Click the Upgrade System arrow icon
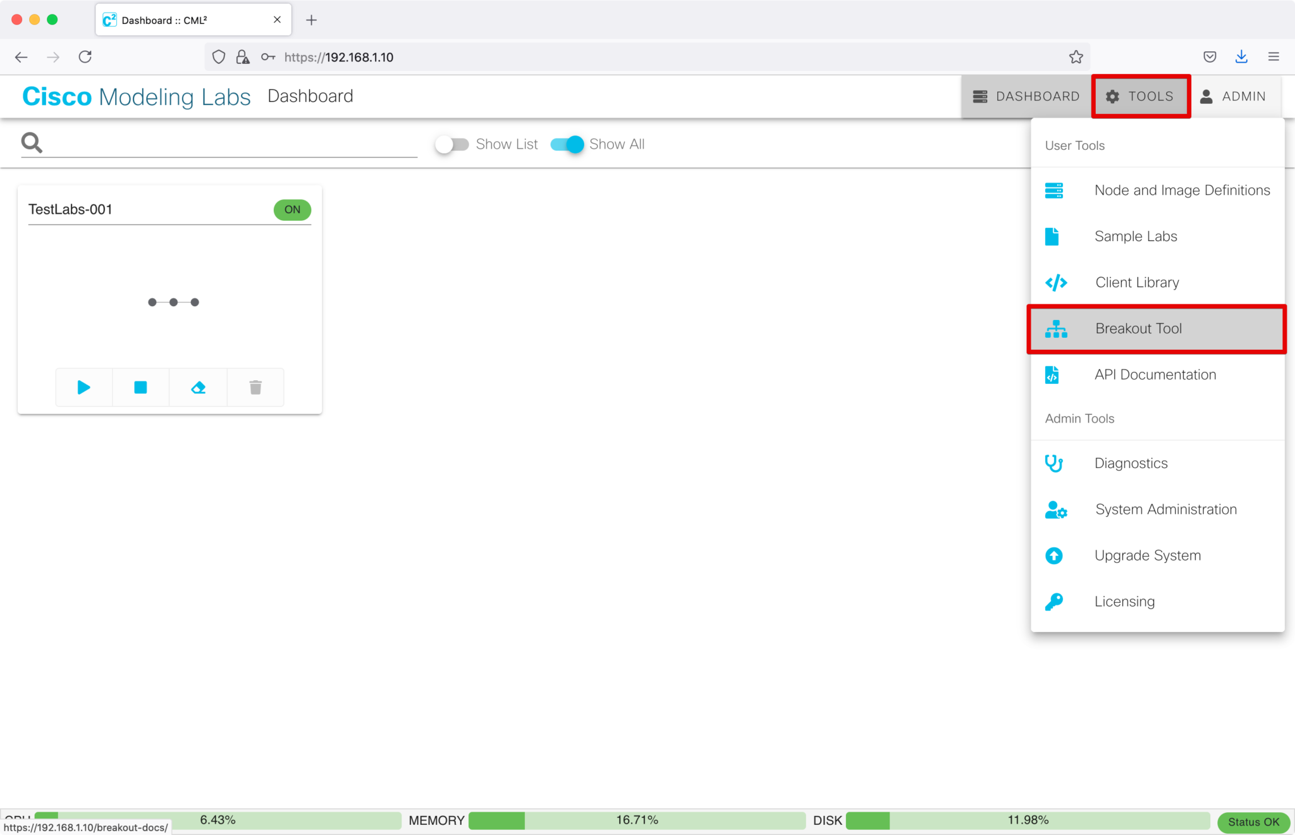The image size is (1295, 835). (1053, 555)
